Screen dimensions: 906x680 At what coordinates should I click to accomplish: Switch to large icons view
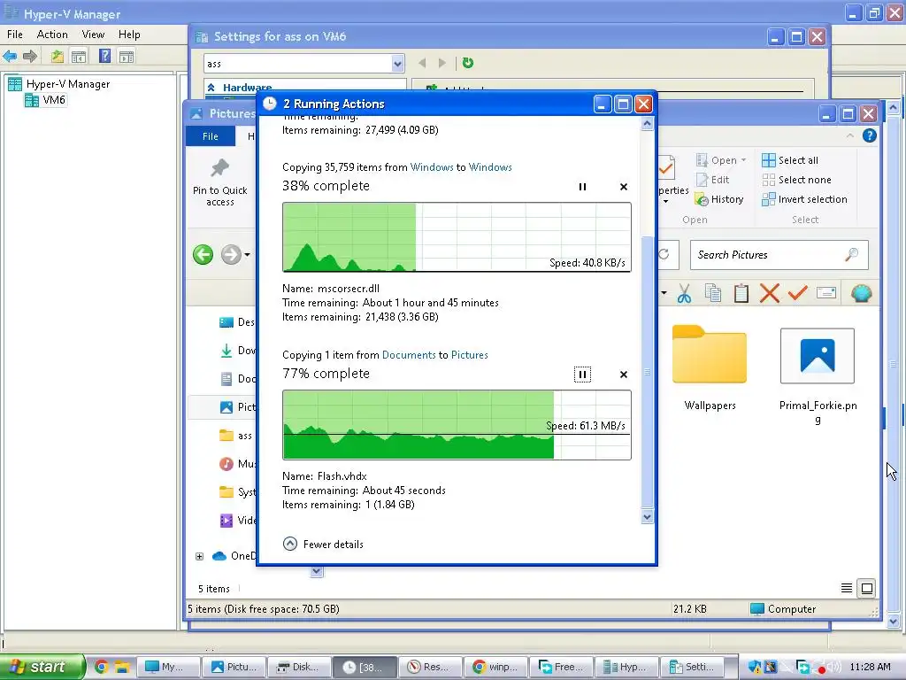pos(867,589)
